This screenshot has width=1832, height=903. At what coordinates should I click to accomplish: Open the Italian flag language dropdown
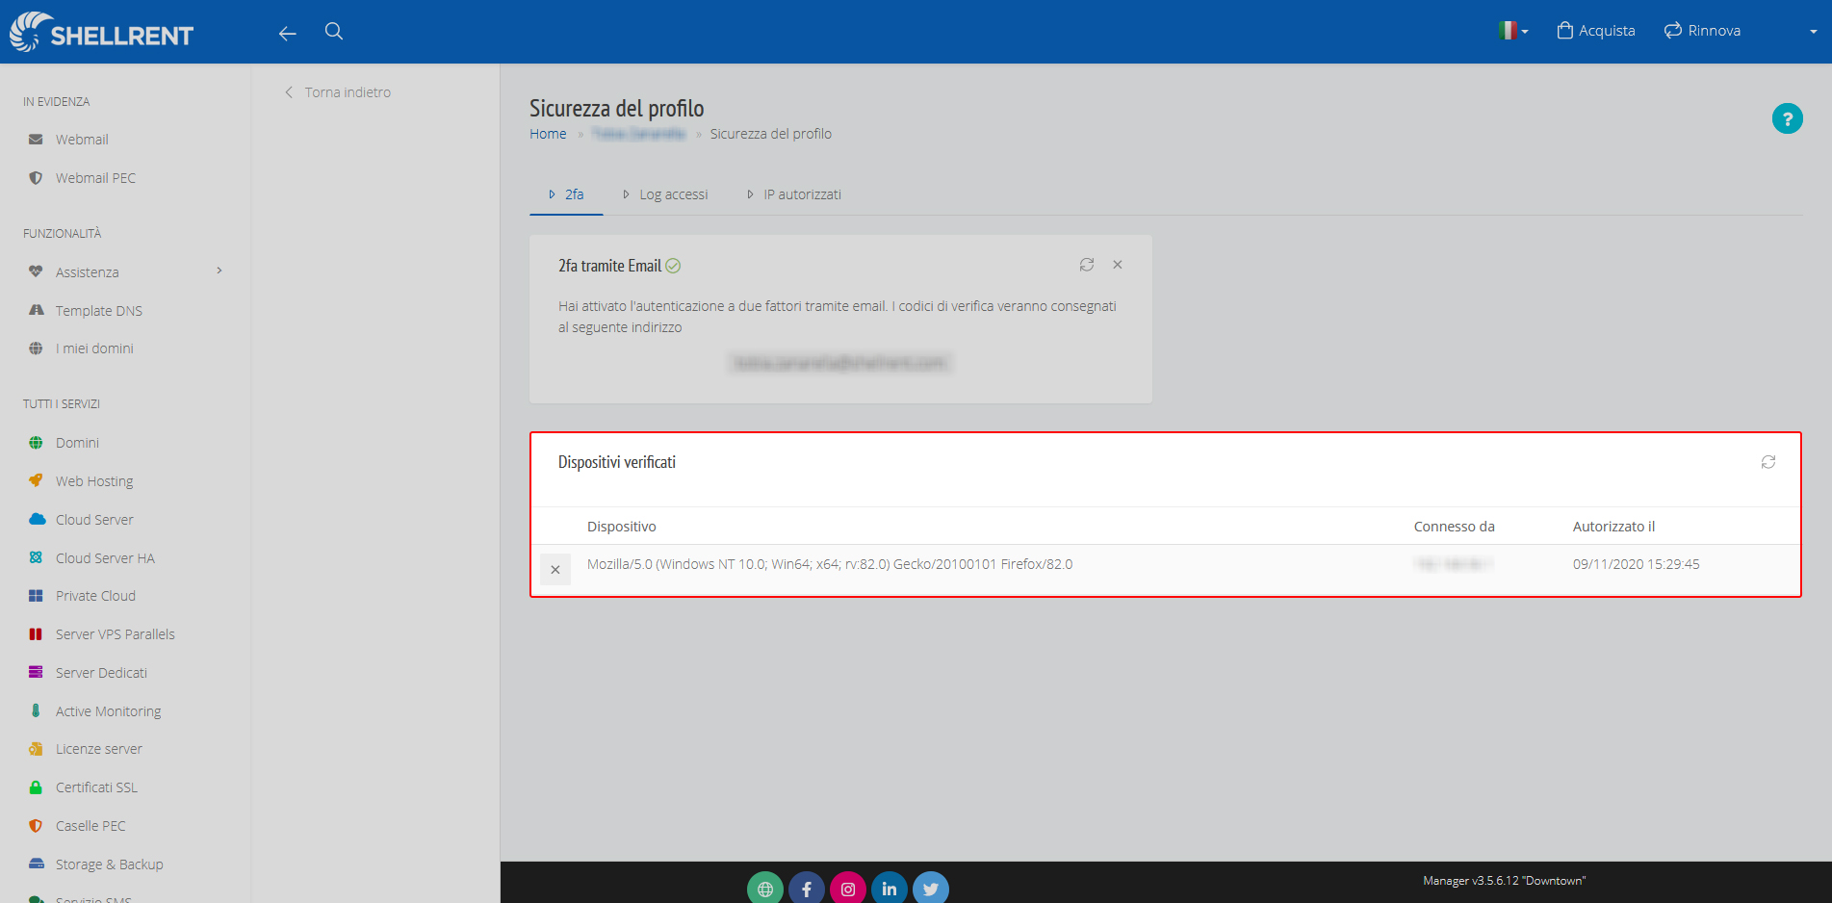point(1513,31)
